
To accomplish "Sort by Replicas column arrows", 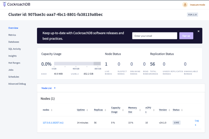I will [105, 110].
